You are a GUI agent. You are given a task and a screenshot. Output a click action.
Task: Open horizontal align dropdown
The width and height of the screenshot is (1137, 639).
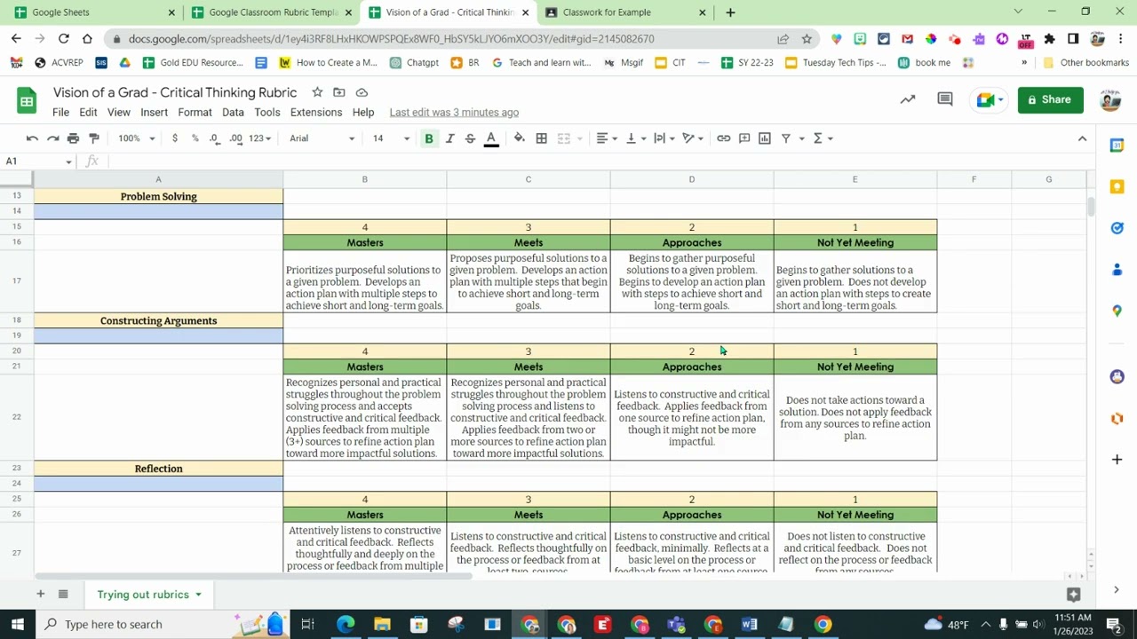click(607, 138)
